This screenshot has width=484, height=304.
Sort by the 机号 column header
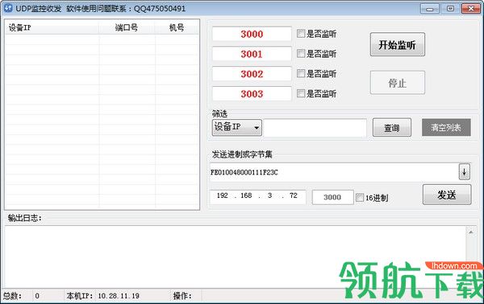177,27
